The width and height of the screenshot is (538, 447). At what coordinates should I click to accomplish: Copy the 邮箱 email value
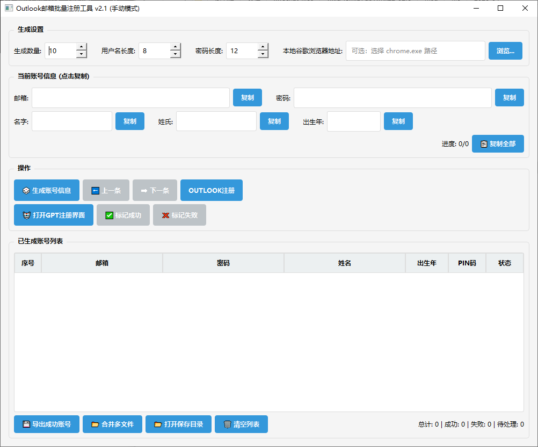[x=247, y=97]
